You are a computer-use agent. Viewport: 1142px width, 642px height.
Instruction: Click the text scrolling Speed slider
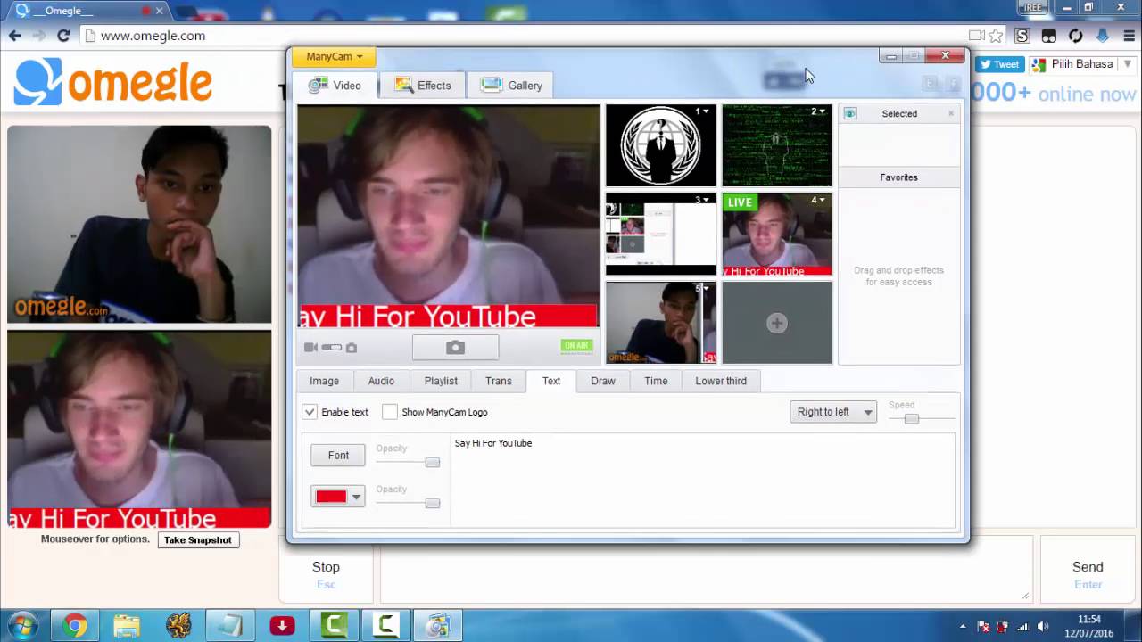922,418
